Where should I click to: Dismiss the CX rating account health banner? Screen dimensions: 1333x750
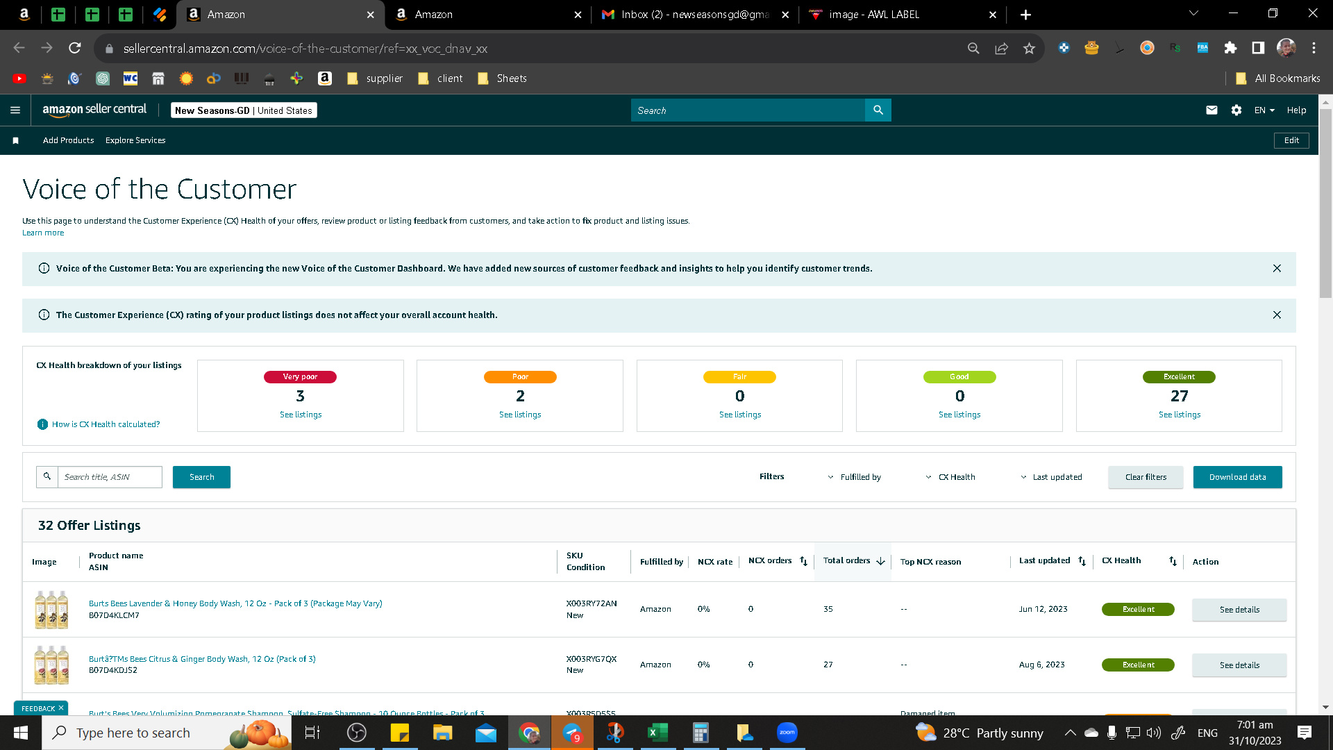click(x=1277, y=315)
